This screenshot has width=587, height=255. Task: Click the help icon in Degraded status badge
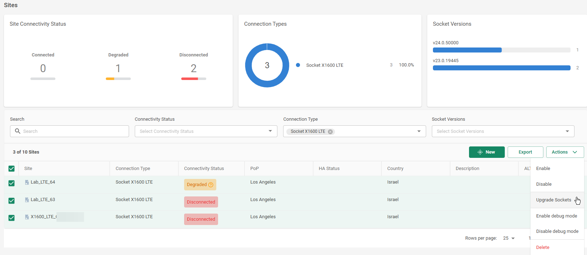(x=211, y=185)
